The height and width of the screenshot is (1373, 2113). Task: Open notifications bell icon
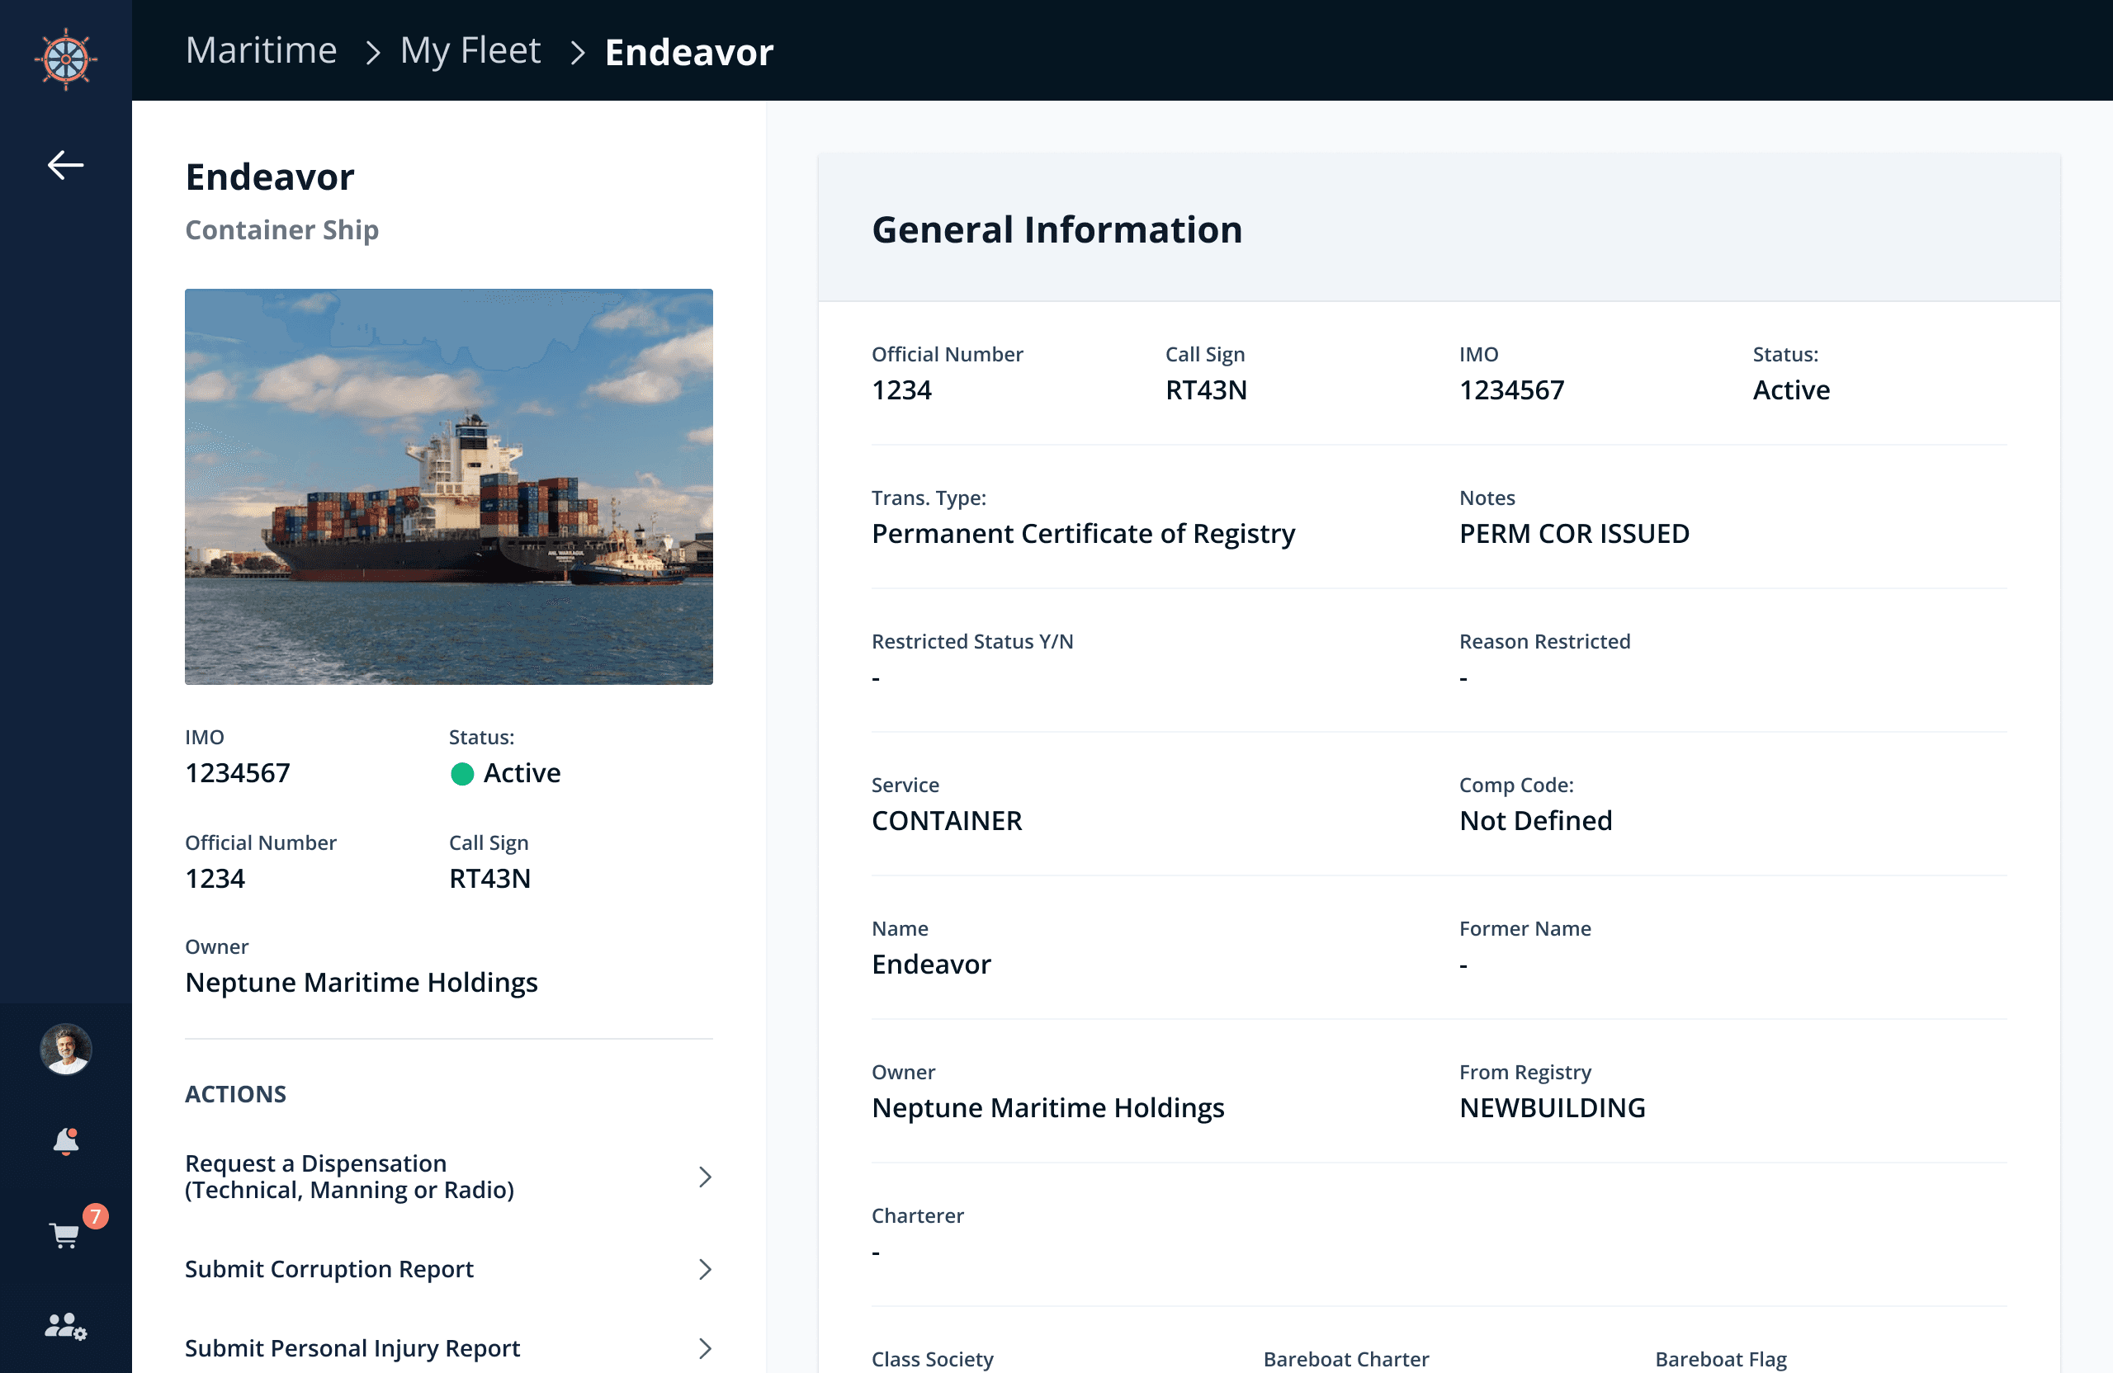click(x=66, y=1141)
